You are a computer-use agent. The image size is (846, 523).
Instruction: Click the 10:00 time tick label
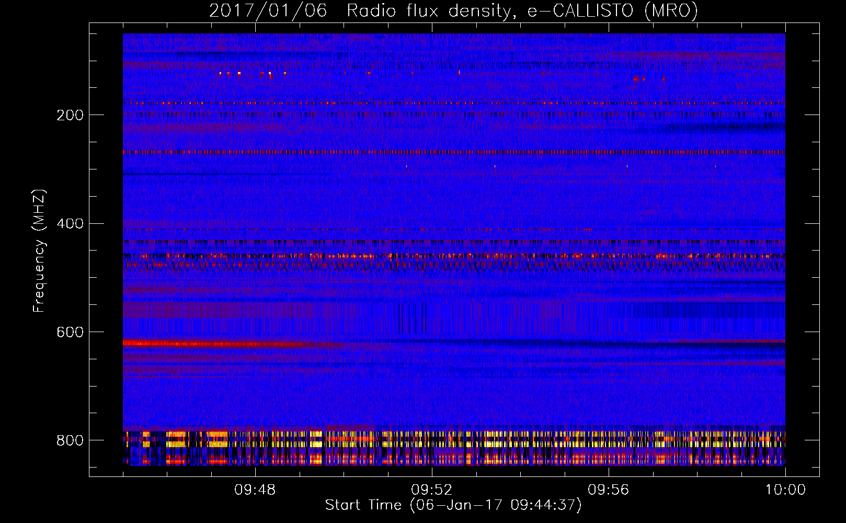pos(785,490)
